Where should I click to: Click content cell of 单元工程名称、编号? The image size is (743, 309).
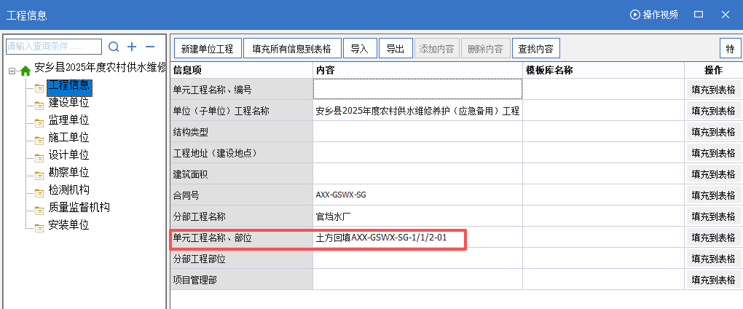tap(417, 89)
